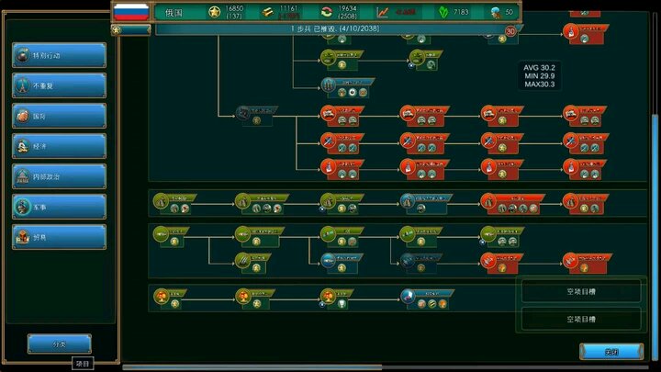
Task: Select the green claw-marks project node
Action: pos(253,264)
